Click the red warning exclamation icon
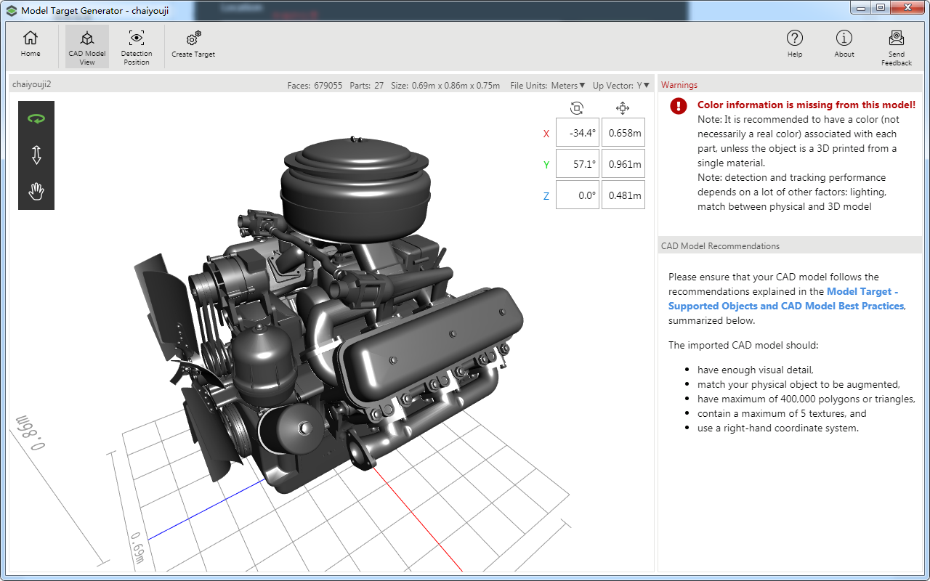Viewport: 930px width, 581px height. 679,106
